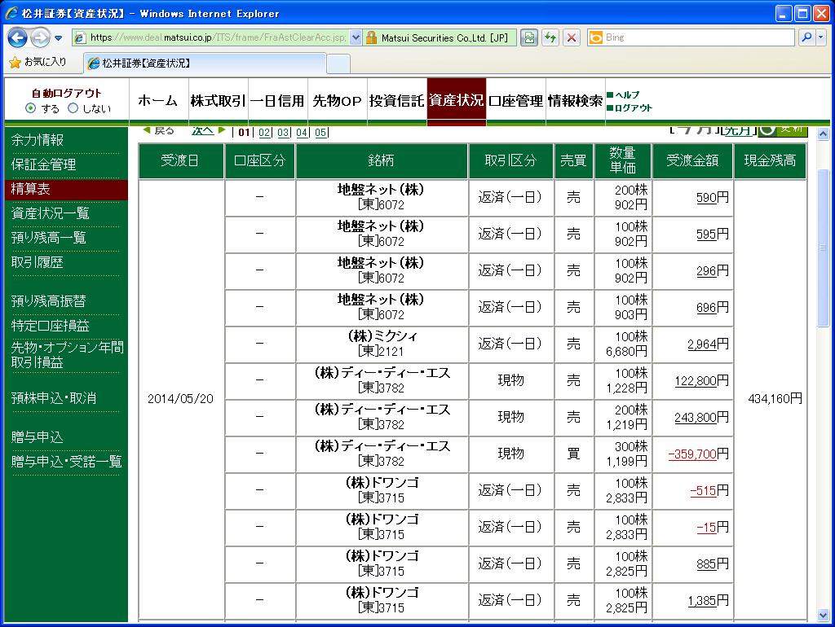Click the search magnifier icon
The image size is (835, 627).
click(x=805, y=37)
